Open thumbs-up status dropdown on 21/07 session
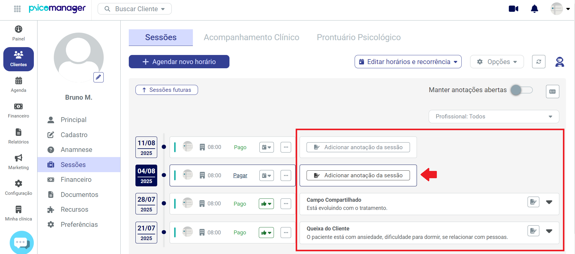 pyautogui.click(x=266, y=233)
